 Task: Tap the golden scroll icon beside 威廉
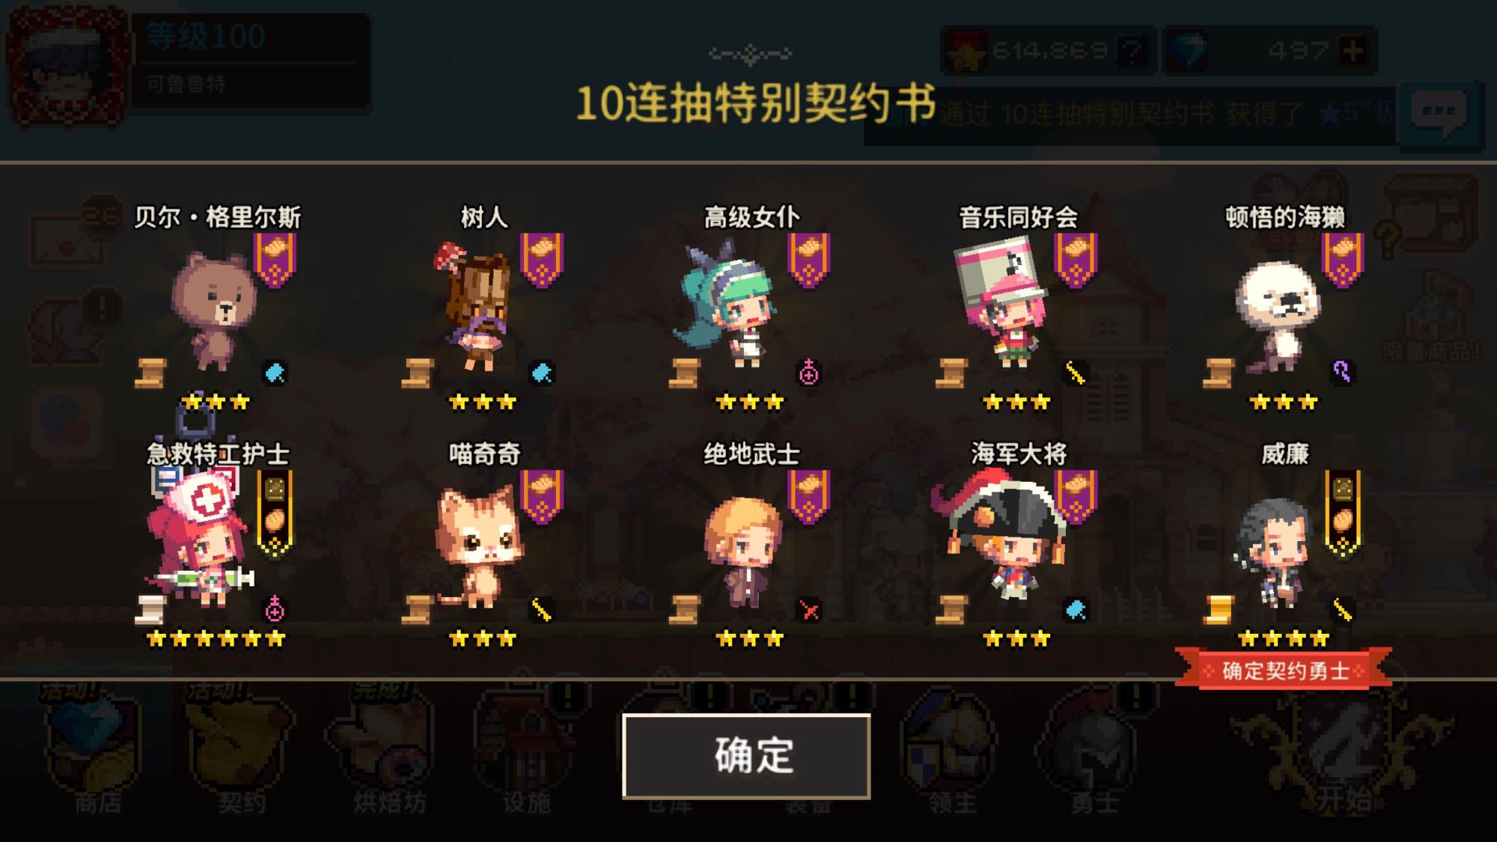pyautogui.click(x=1218, y=609)
